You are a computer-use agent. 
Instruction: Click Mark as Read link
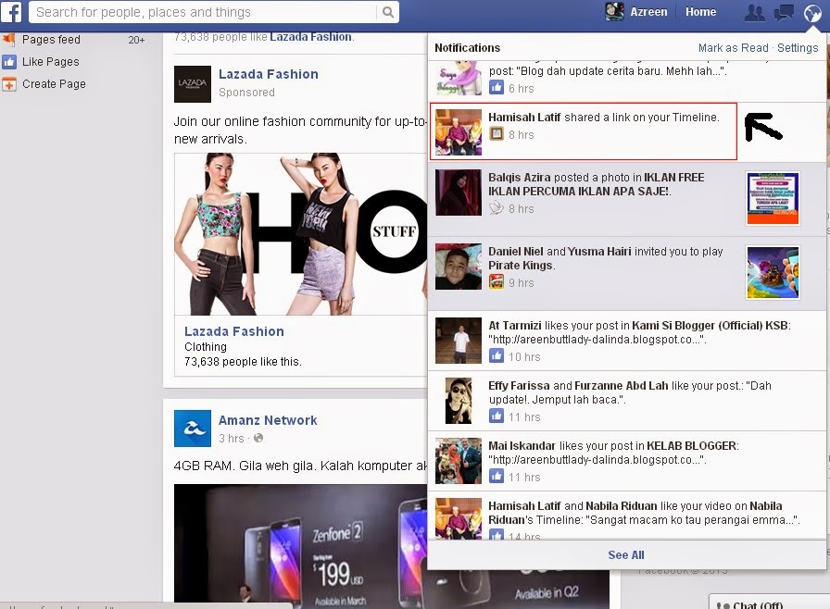click(733, 48)
